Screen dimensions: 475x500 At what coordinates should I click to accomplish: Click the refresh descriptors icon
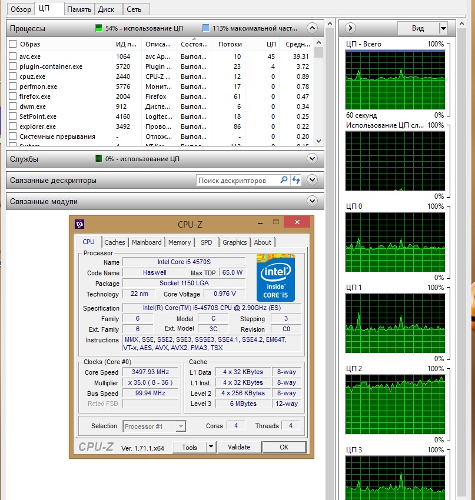pyautogui.click(x=296, y=180)
